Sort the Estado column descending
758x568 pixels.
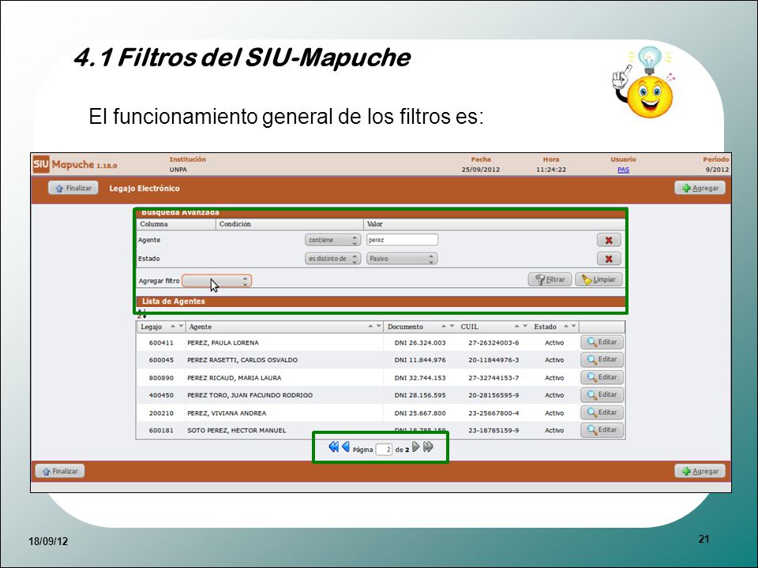(x=574, y=327)
